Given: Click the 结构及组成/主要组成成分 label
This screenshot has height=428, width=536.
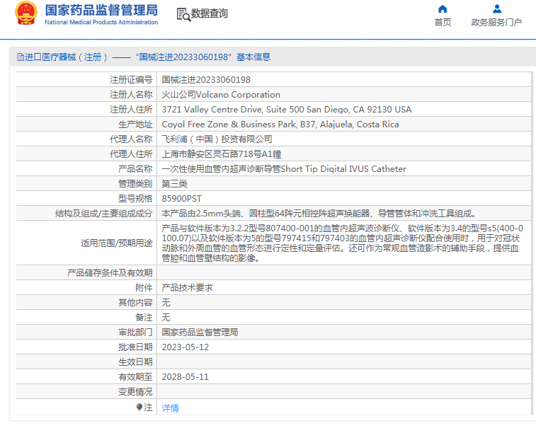Looking at the screenshot, I should (x=104, y=214).
